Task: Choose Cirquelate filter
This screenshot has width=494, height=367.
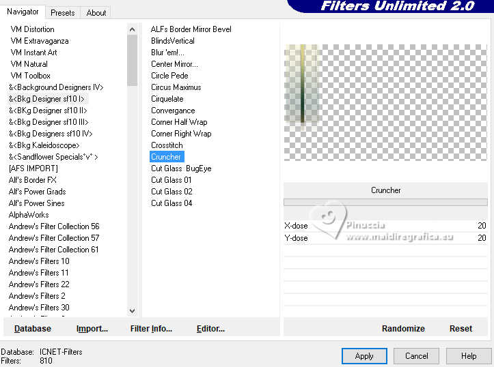Action: click(167, 99)
